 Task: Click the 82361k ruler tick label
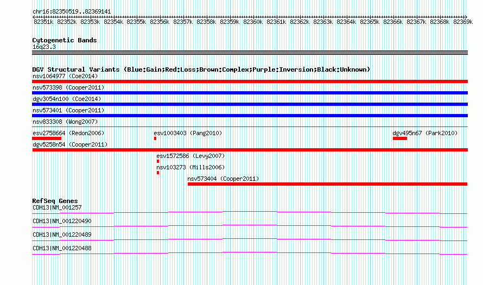(276, 22)
